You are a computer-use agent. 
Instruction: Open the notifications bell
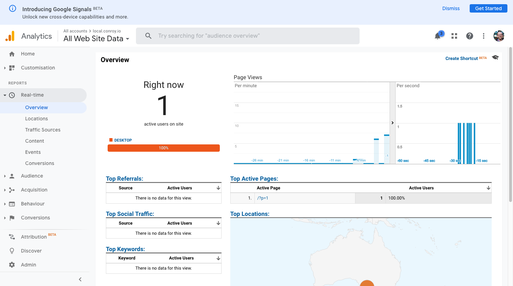[438, 36]
